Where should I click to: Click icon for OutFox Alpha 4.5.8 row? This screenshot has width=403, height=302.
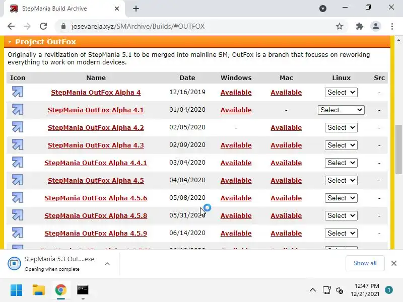[18, 215]
